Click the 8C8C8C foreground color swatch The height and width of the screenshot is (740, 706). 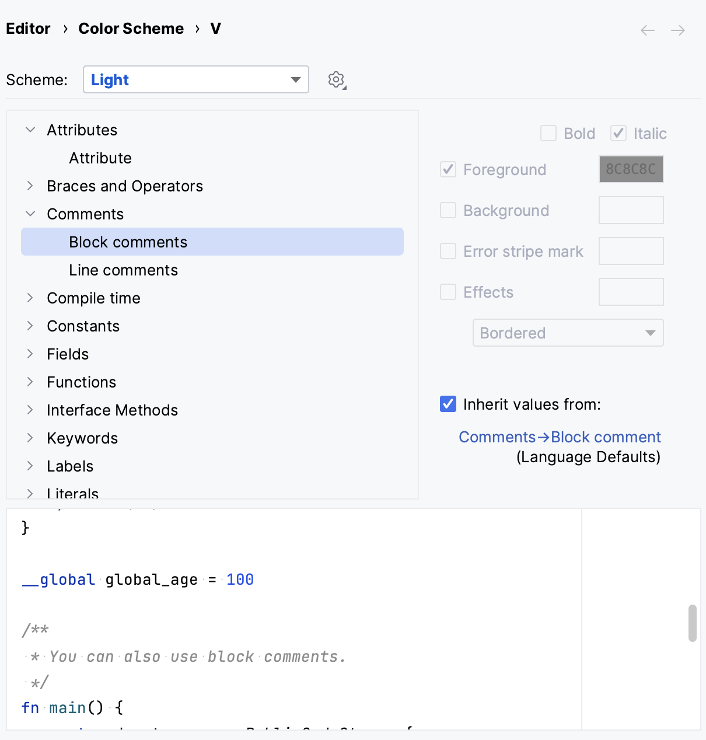(631, 169)
